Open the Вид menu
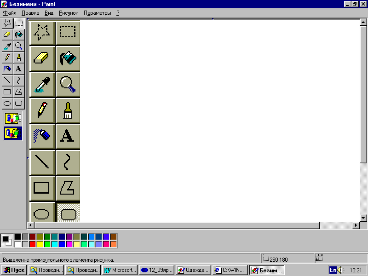The height and width of the screenshot is (276, 368). [49, 13]
